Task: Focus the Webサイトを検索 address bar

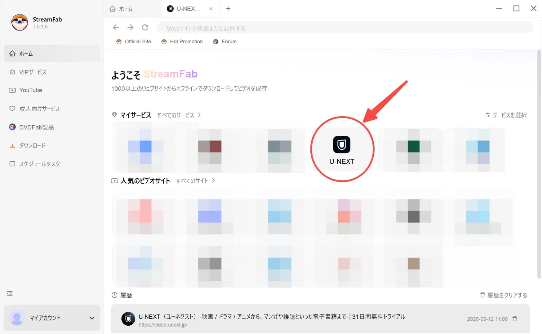Action: 345,28
